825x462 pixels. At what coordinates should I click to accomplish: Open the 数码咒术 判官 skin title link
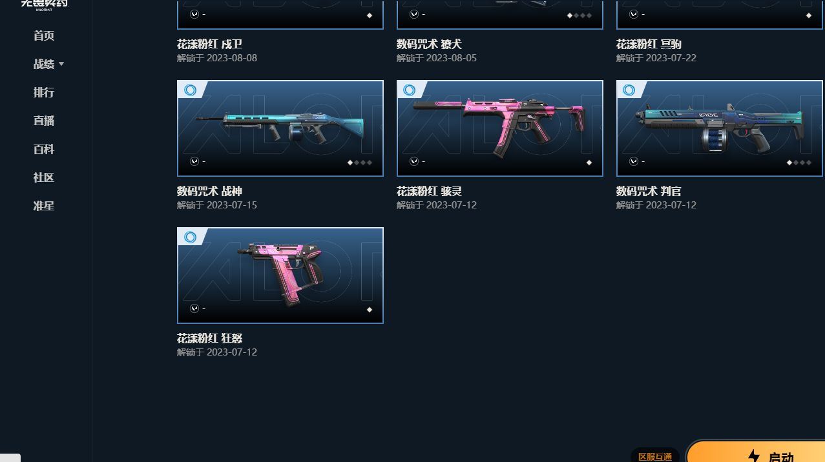coord(649,191)
